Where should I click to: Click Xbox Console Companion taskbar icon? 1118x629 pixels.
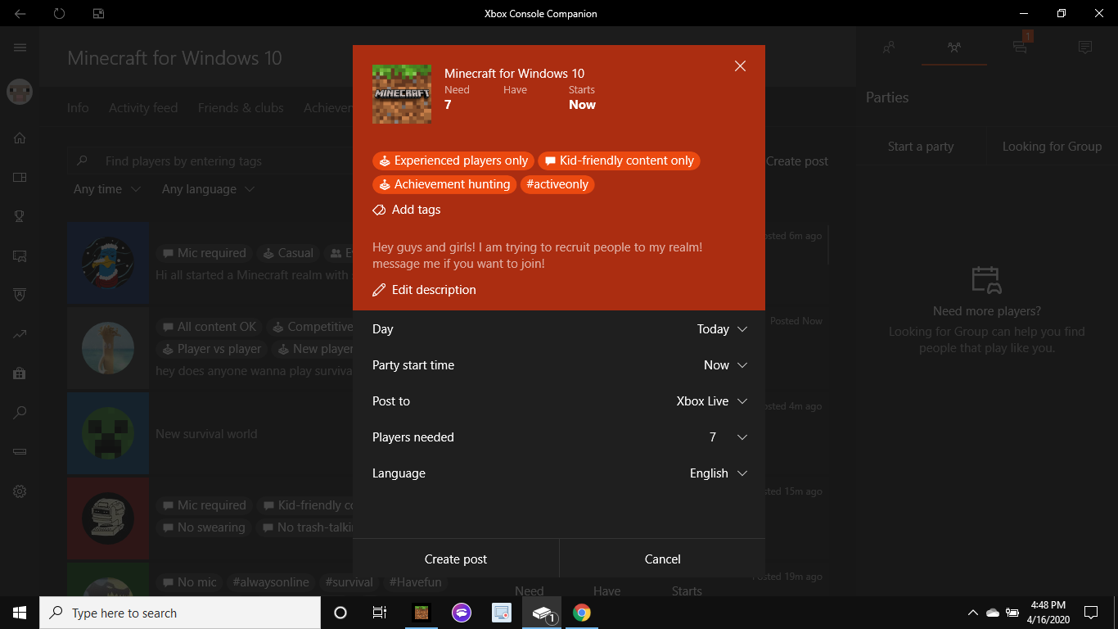(x=542, y=613)
